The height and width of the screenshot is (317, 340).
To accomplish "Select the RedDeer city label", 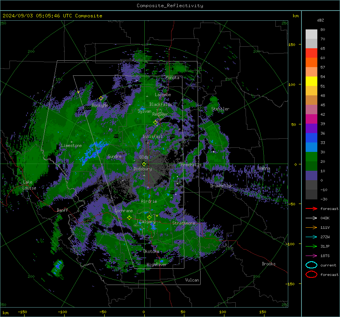I will [160, 114].
